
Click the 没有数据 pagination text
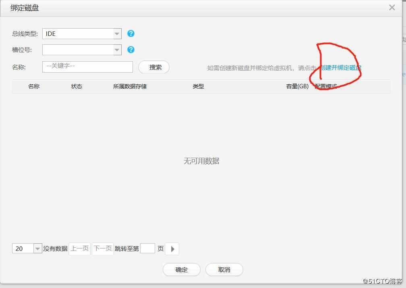click(x=55, y=248)
